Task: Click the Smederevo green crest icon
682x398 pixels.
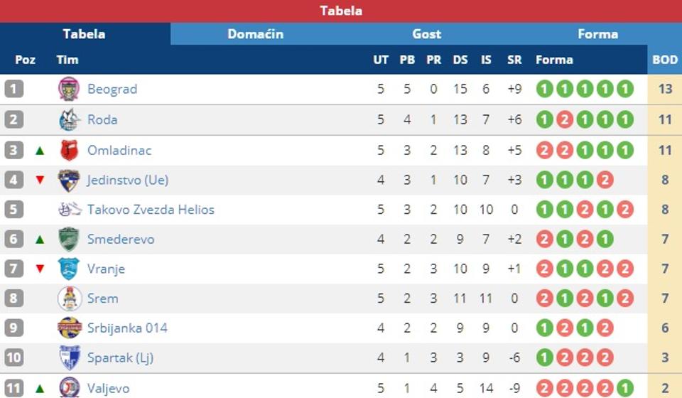Action: [x=69, y=239]
